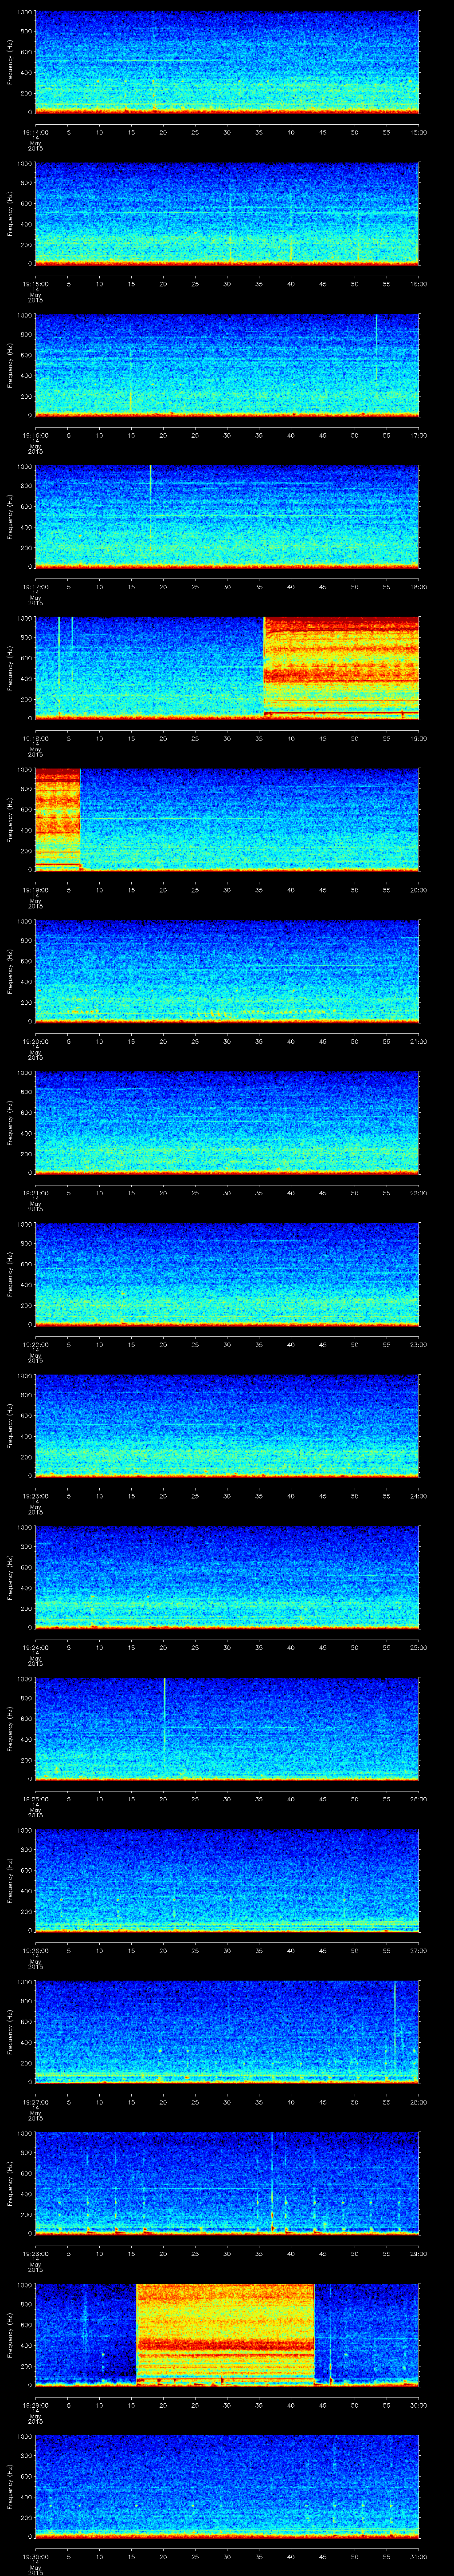Screen dimensions: 454x2576
Task: Click the '19:24:00' time axis label
Action: tap(35, 1647)
